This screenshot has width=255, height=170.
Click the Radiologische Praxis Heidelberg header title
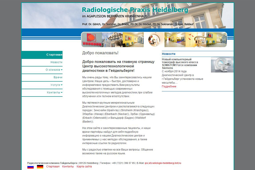tap(135, 10)
